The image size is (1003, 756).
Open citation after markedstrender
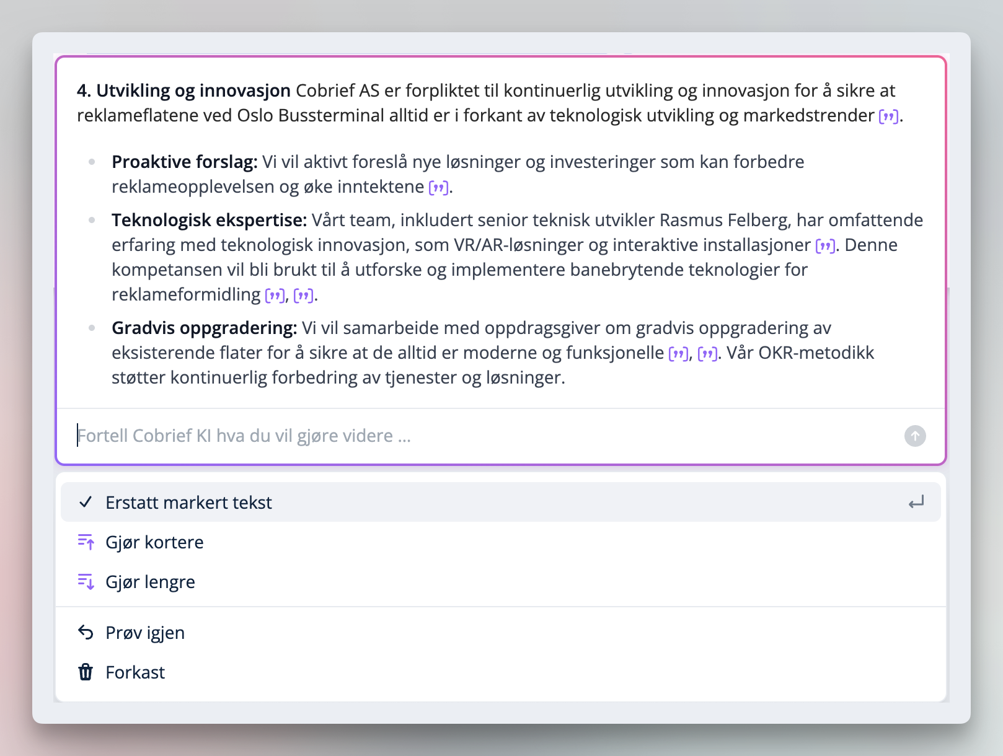click(x=888, y=116)
